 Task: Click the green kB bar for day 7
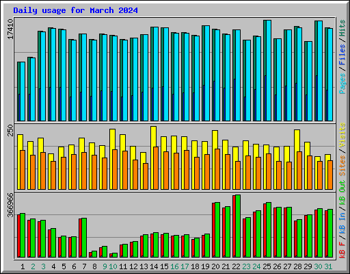pyautogui.click(x=84, y=238)
